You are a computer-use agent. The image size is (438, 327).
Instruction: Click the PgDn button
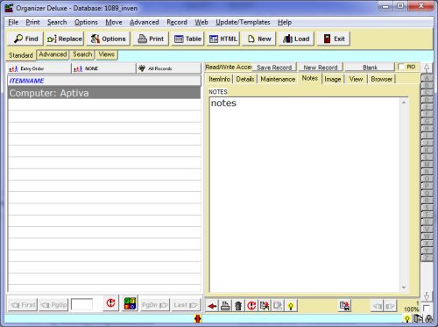point(155,305)
